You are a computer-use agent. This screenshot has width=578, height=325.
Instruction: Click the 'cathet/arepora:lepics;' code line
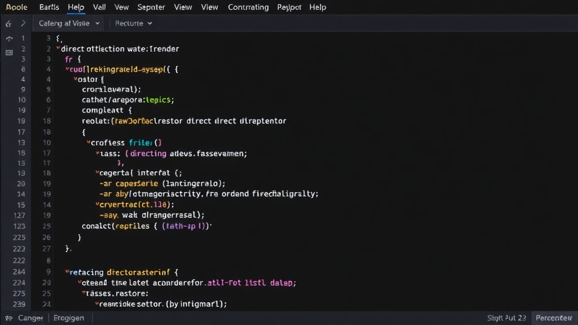click(128, 99)
